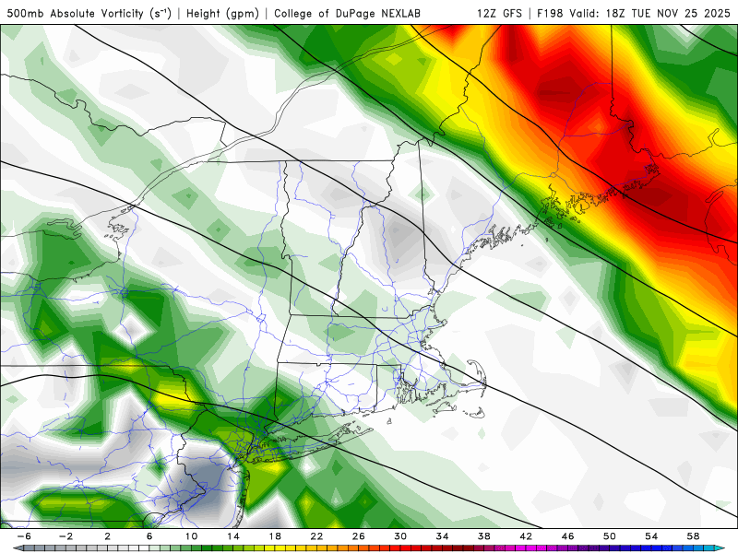Click the "58" color scale label

pyautogui.click(x=693, y=536)
